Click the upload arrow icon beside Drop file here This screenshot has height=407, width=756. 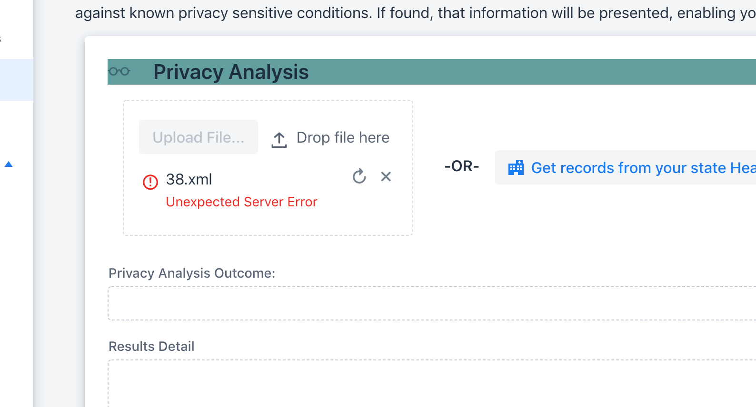coord(279,139)
